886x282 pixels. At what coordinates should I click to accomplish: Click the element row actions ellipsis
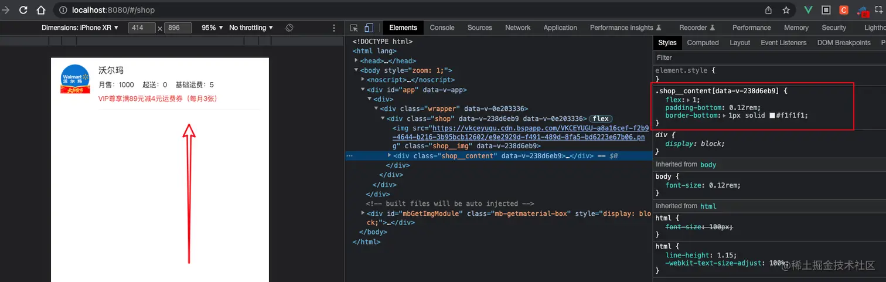tap(349, 156)
